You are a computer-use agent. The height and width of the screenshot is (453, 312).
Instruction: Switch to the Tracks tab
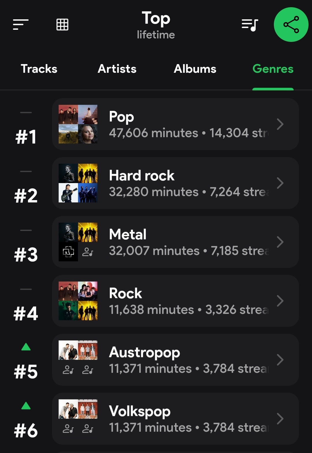pos(39,69)
